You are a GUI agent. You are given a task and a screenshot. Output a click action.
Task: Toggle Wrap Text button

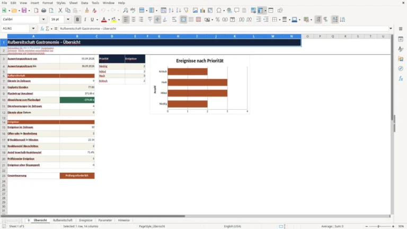[x=174, y=20]
